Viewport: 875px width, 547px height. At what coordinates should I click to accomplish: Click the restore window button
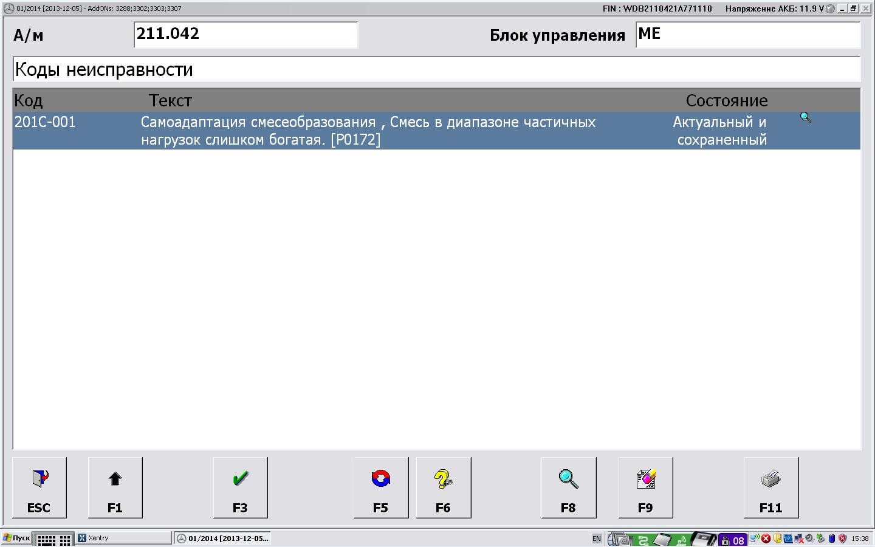click(x=853, y=9)
